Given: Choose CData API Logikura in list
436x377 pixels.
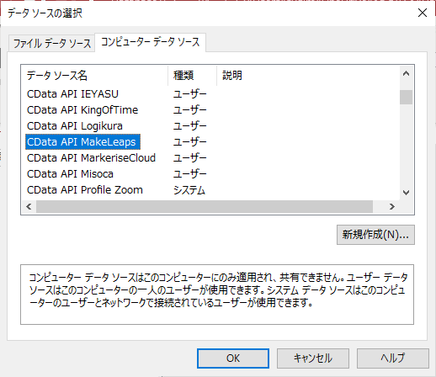Looking at the screenshot, I should point(75,126).
